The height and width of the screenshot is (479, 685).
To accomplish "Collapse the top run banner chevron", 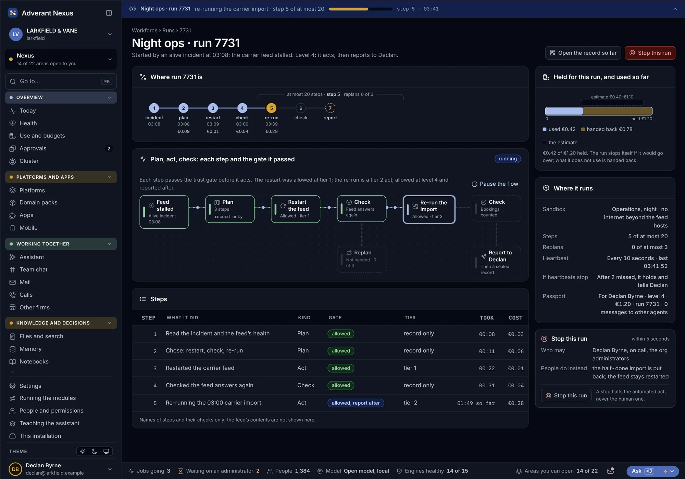I will tap(675, 9).
